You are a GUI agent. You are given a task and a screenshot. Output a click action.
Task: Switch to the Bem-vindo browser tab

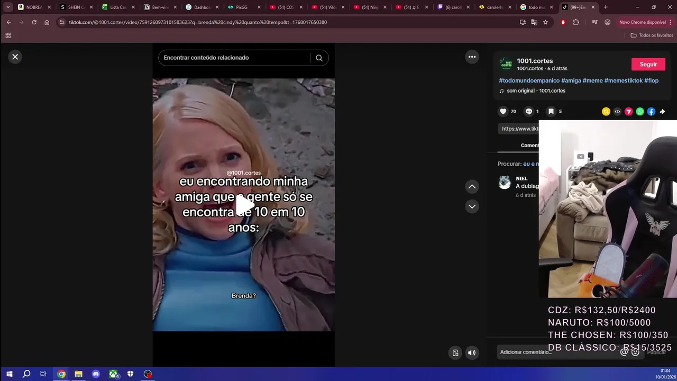tap(161, 7)
